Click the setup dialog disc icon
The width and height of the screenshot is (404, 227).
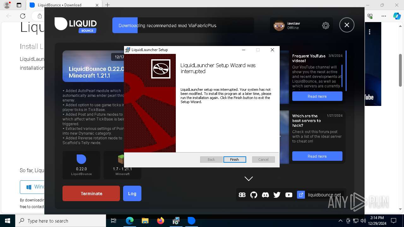click(161, 68)
